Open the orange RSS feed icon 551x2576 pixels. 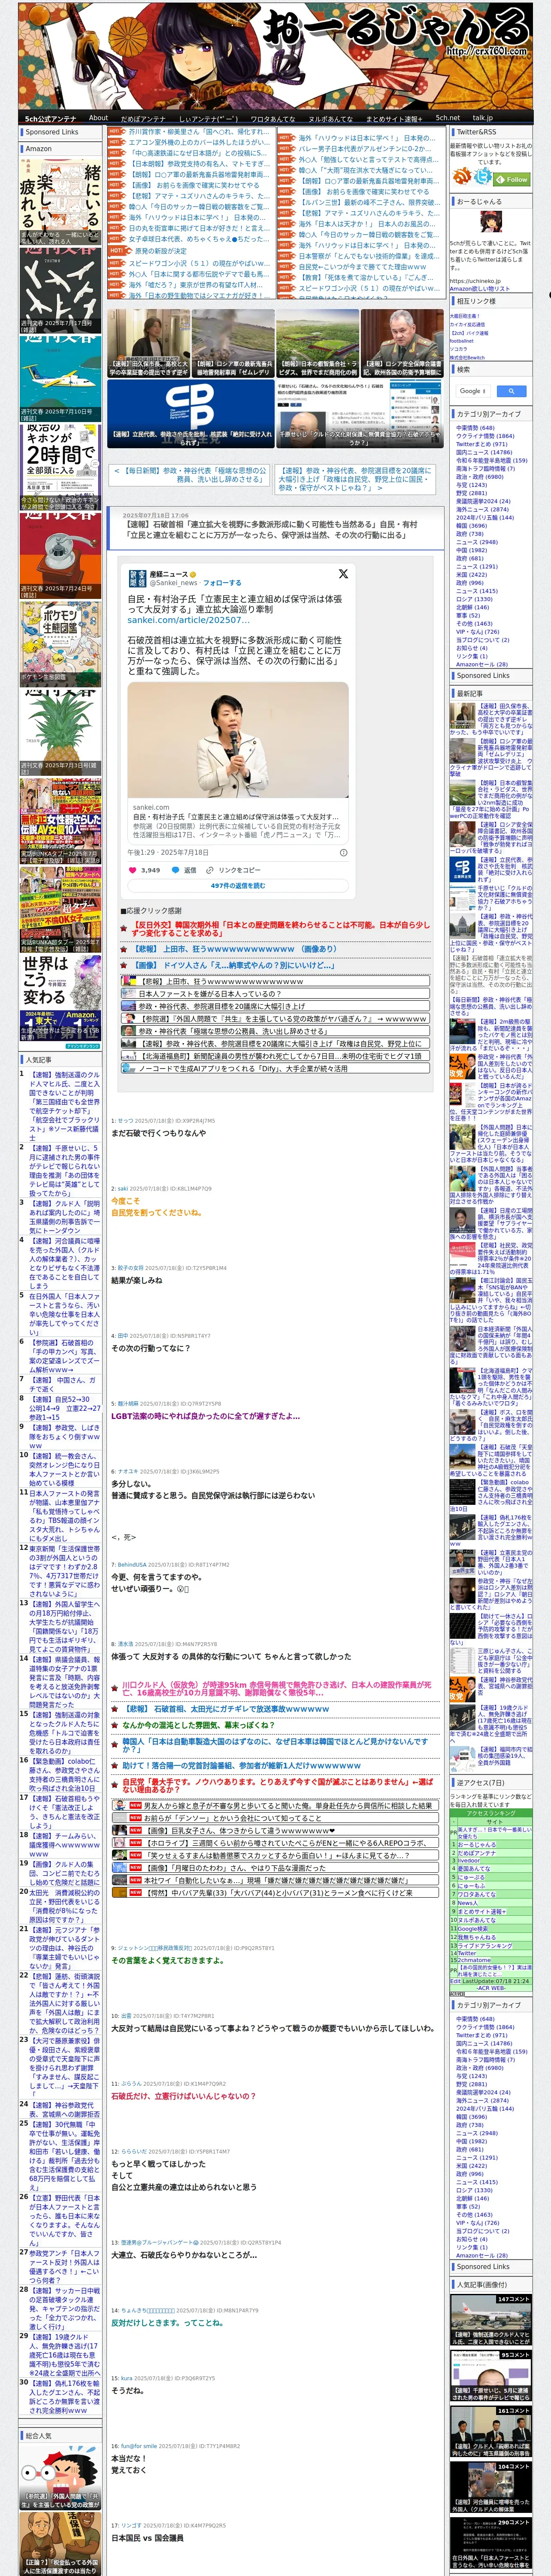tap(462, 176)
